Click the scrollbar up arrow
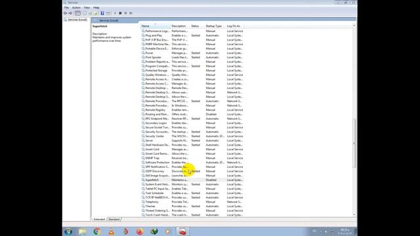This screenshot has height=236, width=420. tap(354, 26)
